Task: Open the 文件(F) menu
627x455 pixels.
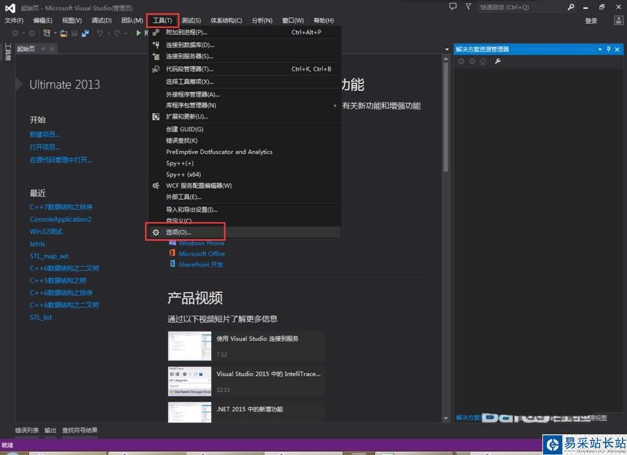Action: pos(14,21)
